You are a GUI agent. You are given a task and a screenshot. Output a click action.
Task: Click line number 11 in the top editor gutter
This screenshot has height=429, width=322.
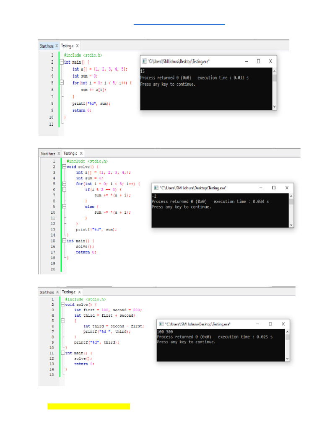tap(51, 124)
